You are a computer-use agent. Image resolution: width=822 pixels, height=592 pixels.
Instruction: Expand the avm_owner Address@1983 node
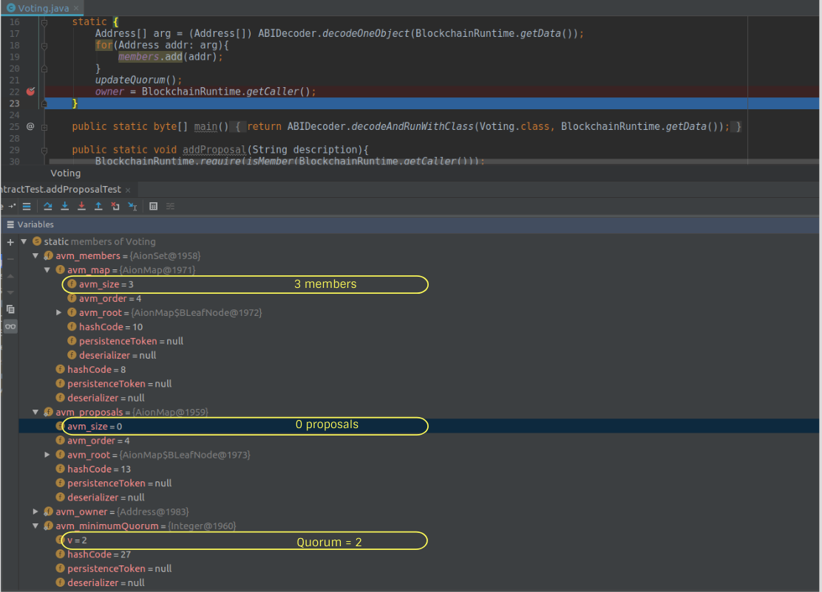[x=35, y=512]
